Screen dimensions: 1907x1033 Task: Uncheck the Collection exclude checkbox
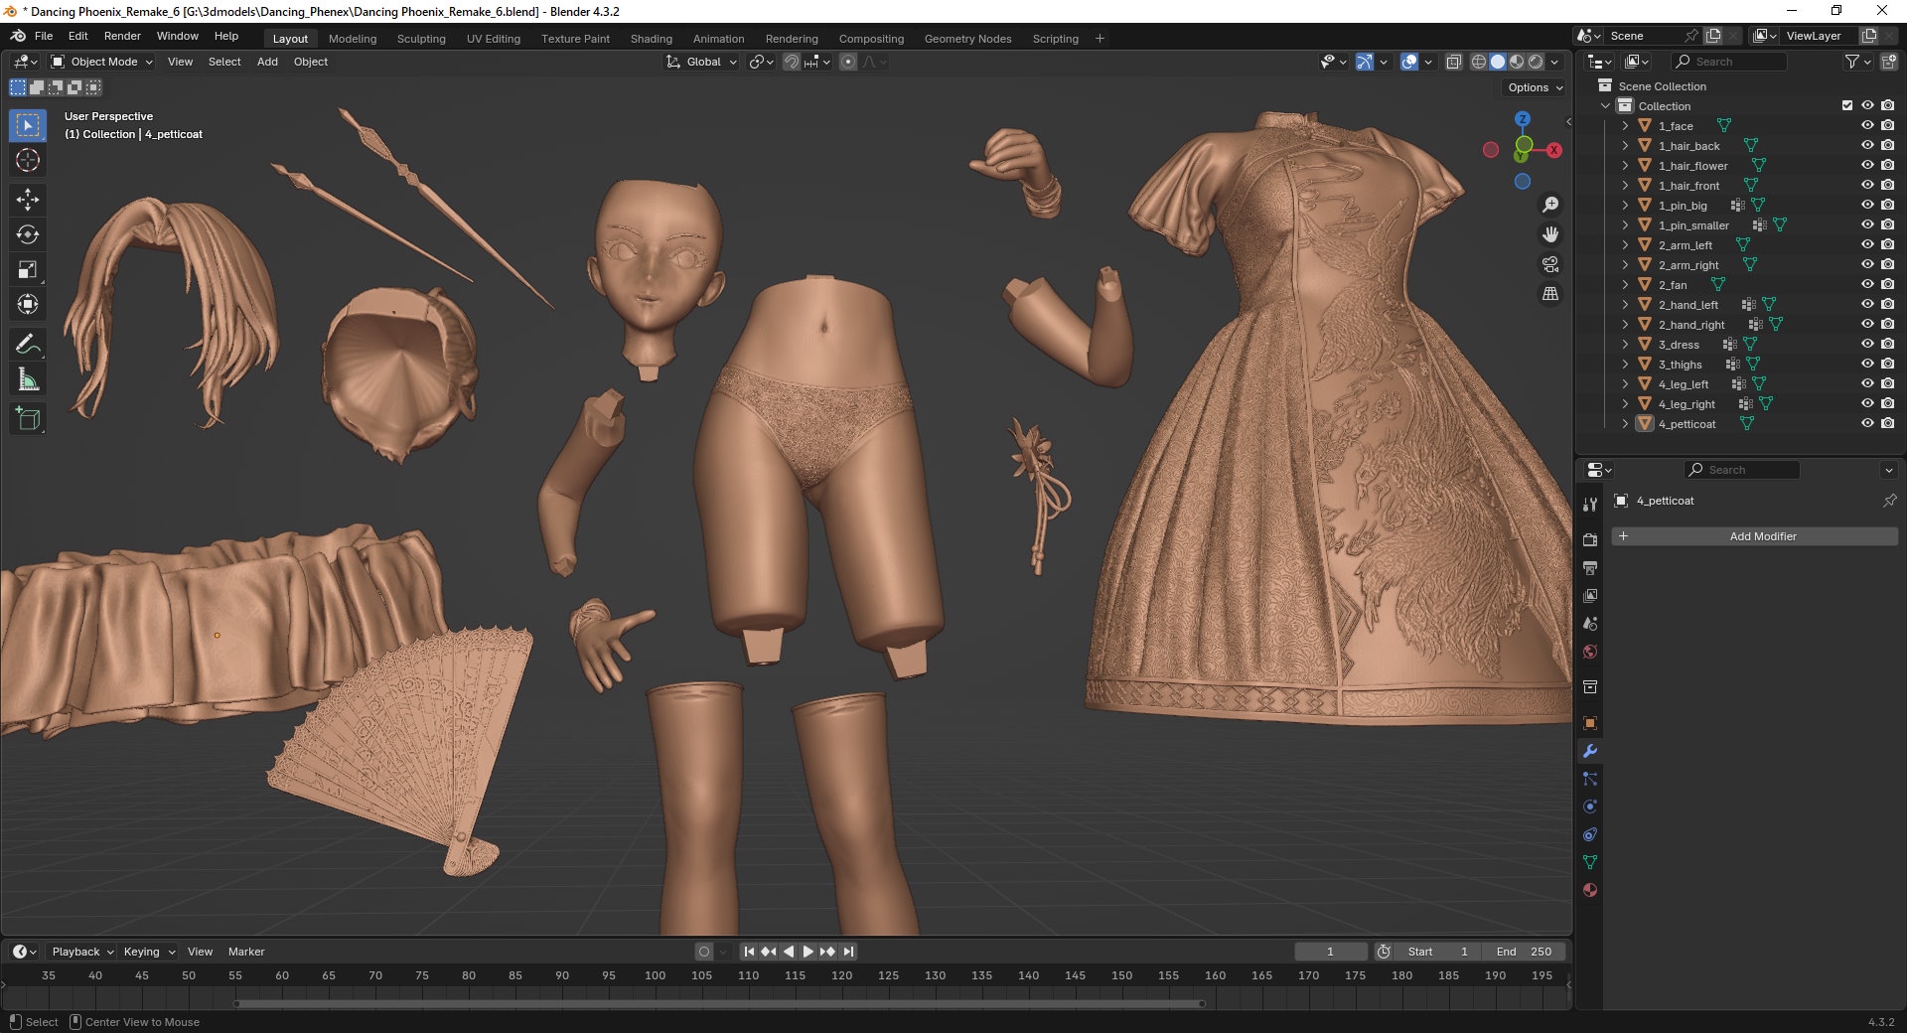(x=1847, y=105)
